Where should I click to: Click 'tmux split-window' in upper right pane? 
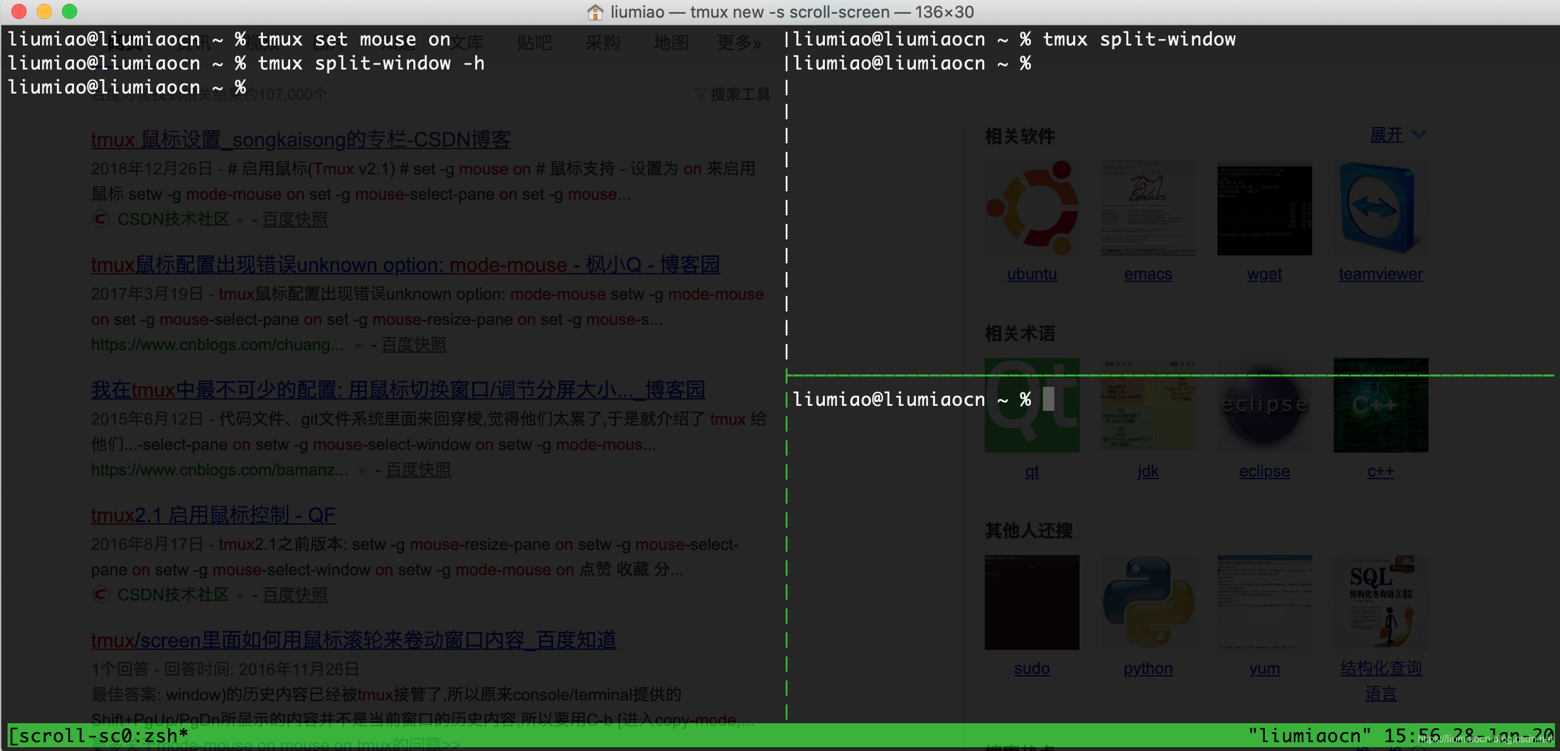pos(1139,39)
